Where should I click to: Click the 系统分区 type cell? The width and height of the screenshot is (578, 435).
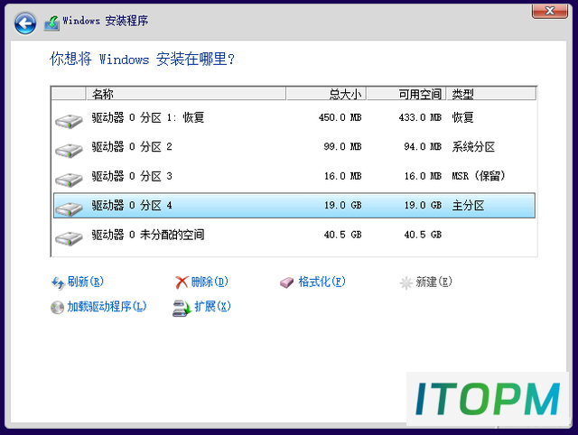[x=473, y=146]
